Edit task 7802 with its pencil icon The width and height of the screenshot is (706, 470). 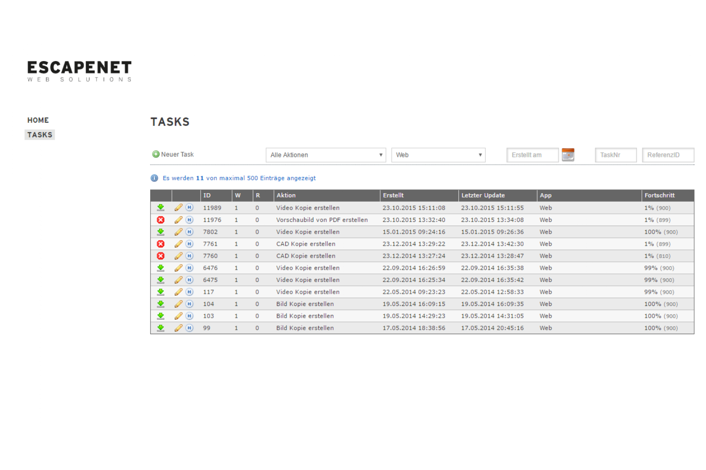(178, 232)
